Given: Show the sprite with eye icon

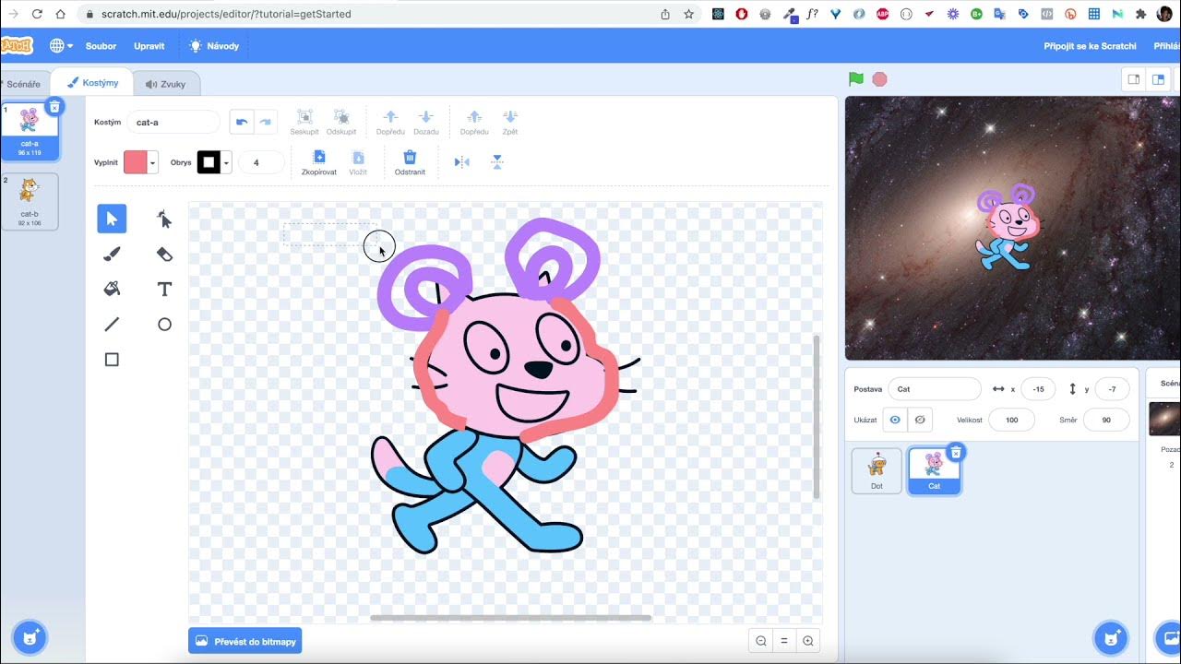Looking at the screenshot, I should coord(894,420).
